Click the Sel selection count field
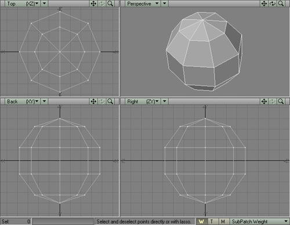Screen dimensions: 290x225 coord(16,222)
